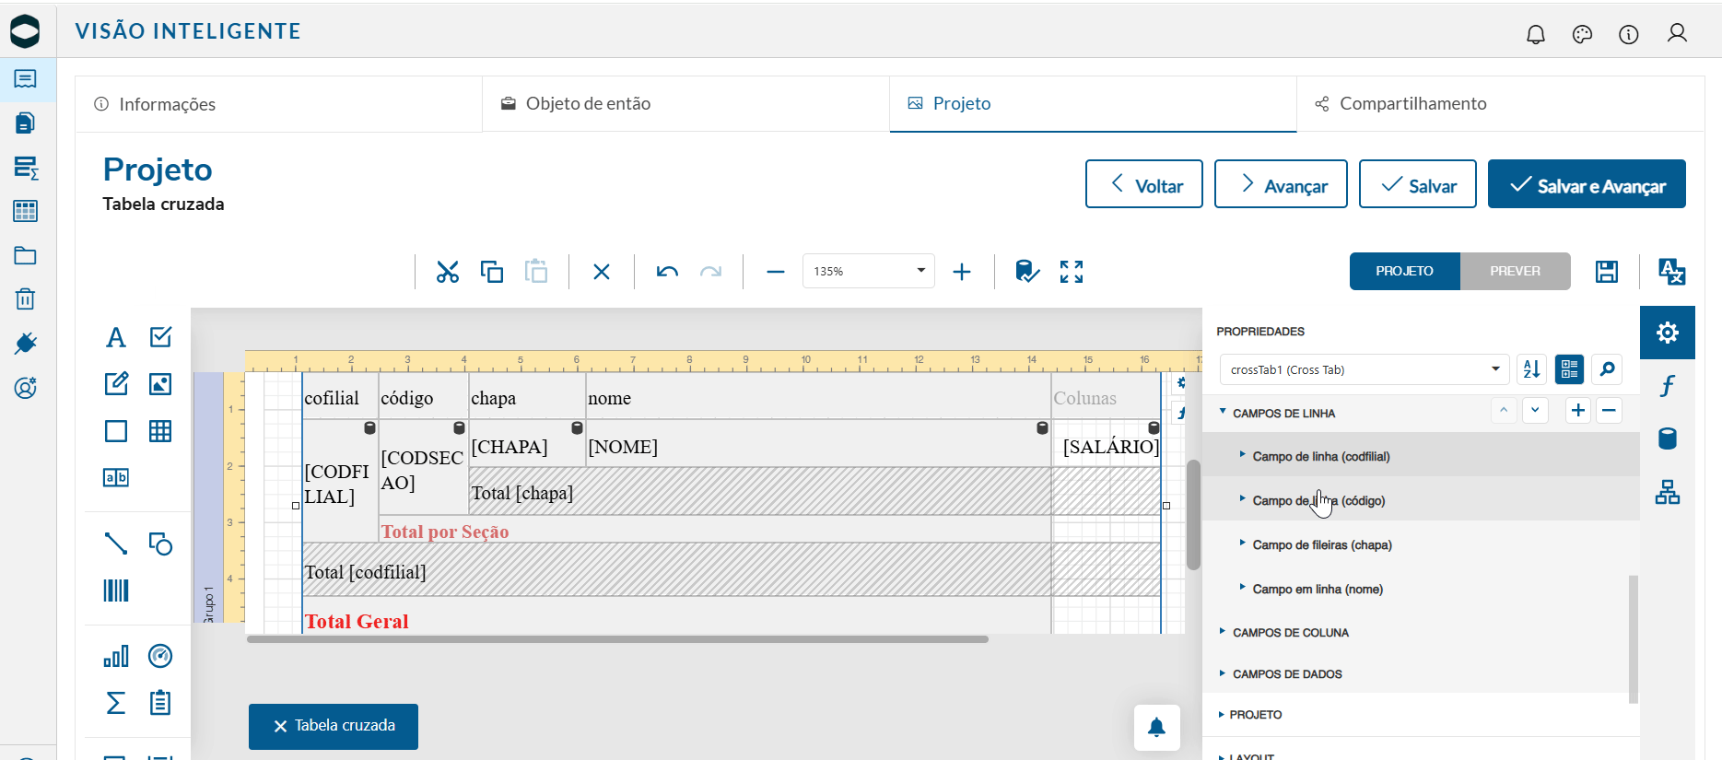The height and width of the screenshot is (760, 1722).
Task: Open the data source cylinder panel
Action: (1668, 438)
